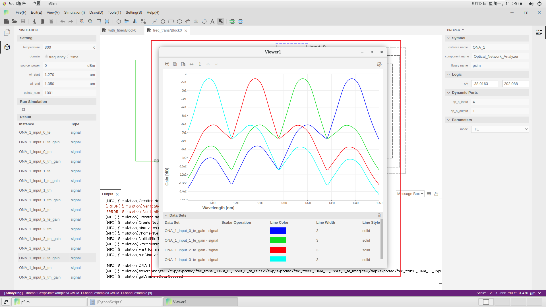Click the horizontal auto-scale icon in Viewer1
The width and height of the screenshot is (546, 307).
pos(191,64)
